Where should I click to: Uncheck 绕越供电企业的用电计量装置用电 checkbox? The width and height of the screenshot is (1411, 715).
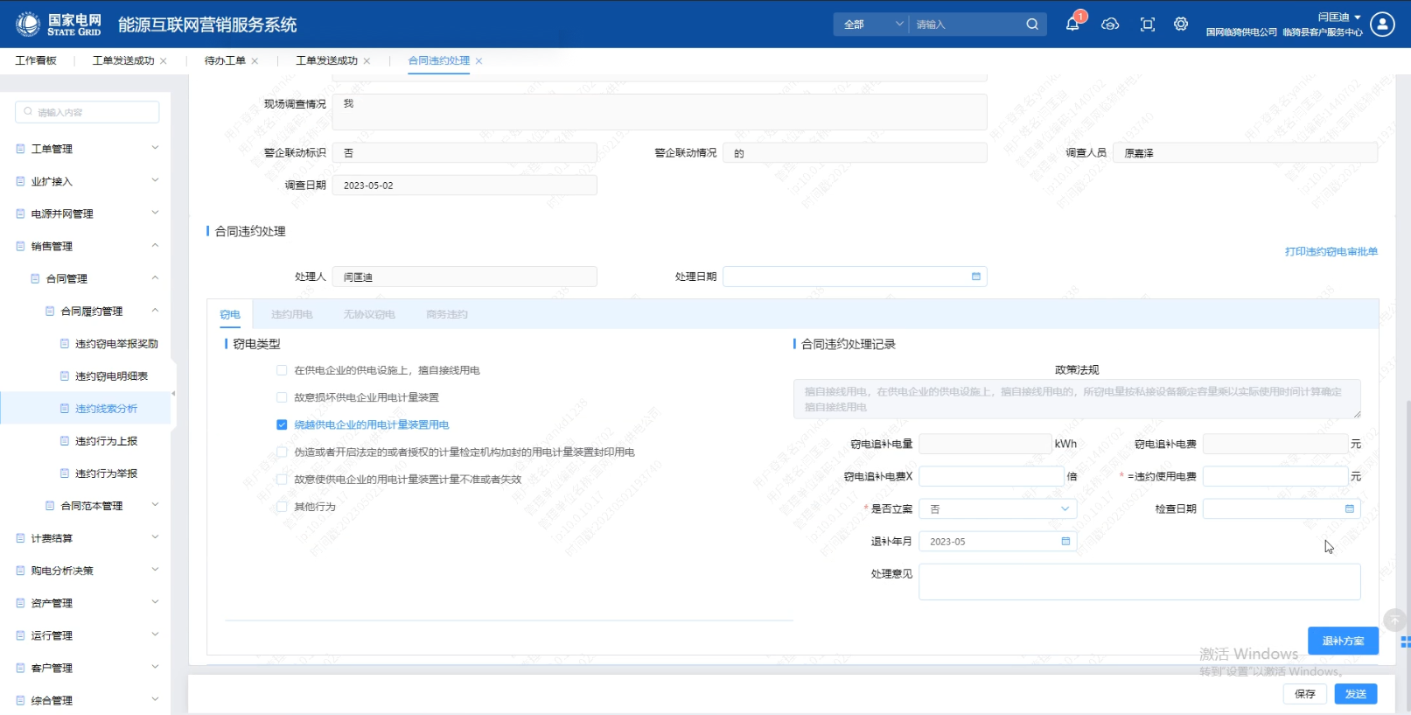(282, 424)
